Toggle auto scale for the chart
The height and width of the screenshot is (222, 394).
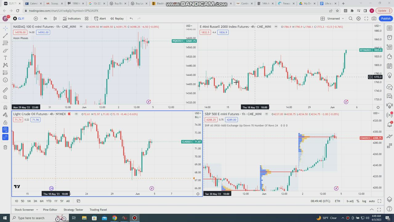coord(372,201)
